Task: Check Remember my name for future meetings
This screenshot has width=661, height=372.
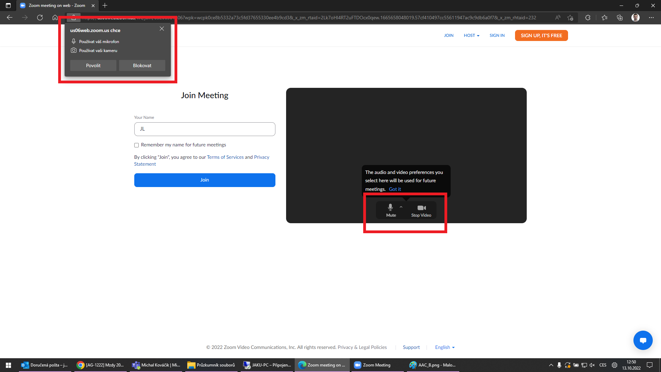Action: coord(137,145)
